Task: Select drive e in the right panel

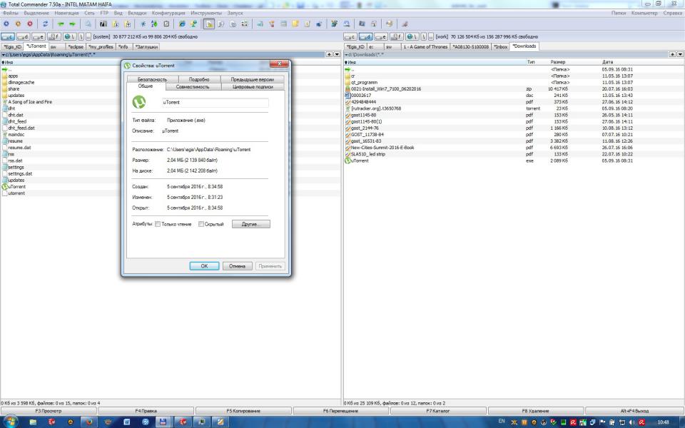Action: tap(382, 36)
